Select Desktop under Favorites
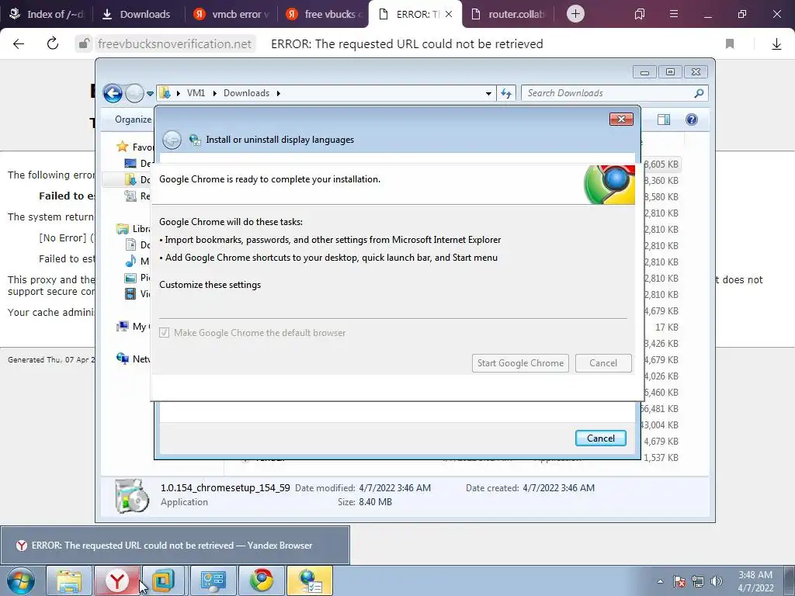Screen dimensions: 795x596 click(138, 163)
